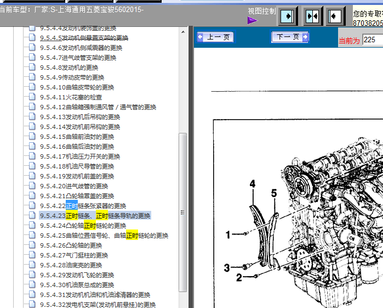
Task: Click page icon beside 9.5.4.27气门挺柱的更换
Action: [x=32, y=255]
